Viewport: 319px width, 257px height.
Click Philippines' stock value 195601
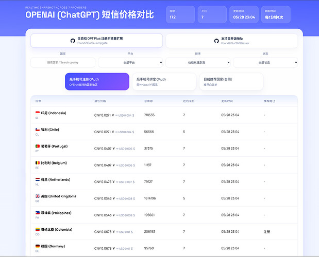(149, 215)
